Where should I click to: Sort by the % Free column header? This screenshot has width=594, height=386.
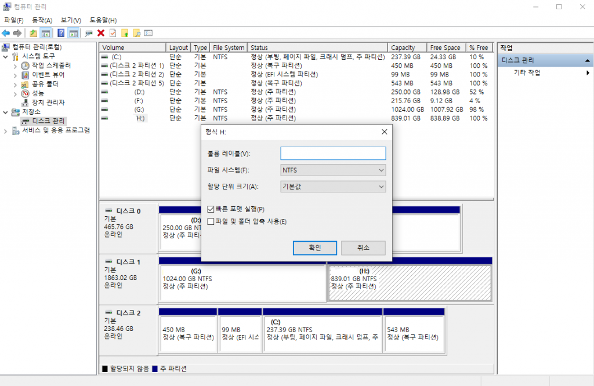479,48
